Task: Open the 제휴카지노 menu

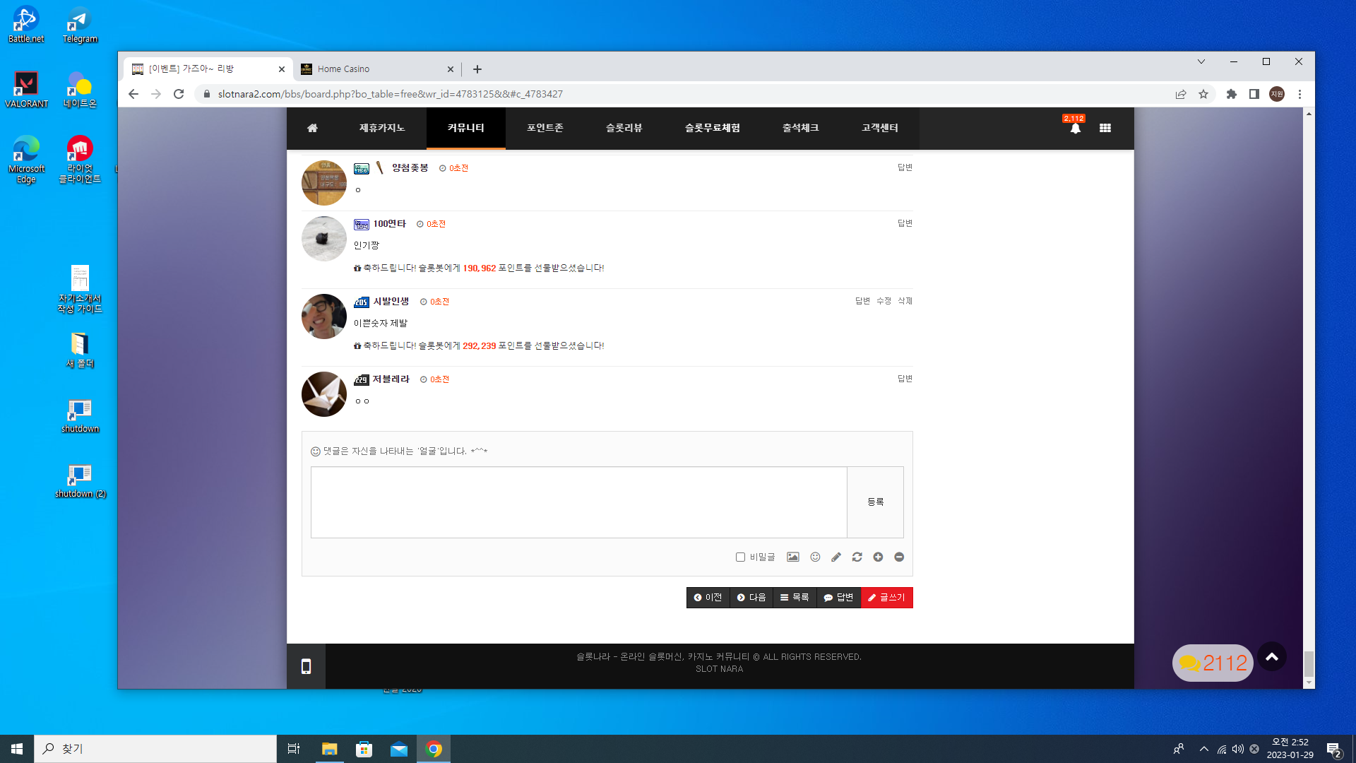Action: tap(382, 128)
